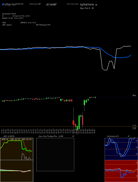The height and width of the screenshot is (182, 138).
Task: Click the tall green candlestick near the 24 Feb date label
Action: tap(79, 122)
